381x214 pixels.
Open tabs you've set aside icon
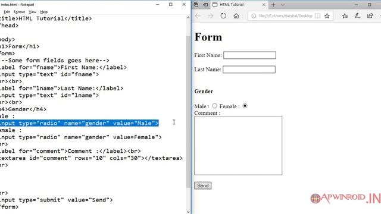point(196,5)
